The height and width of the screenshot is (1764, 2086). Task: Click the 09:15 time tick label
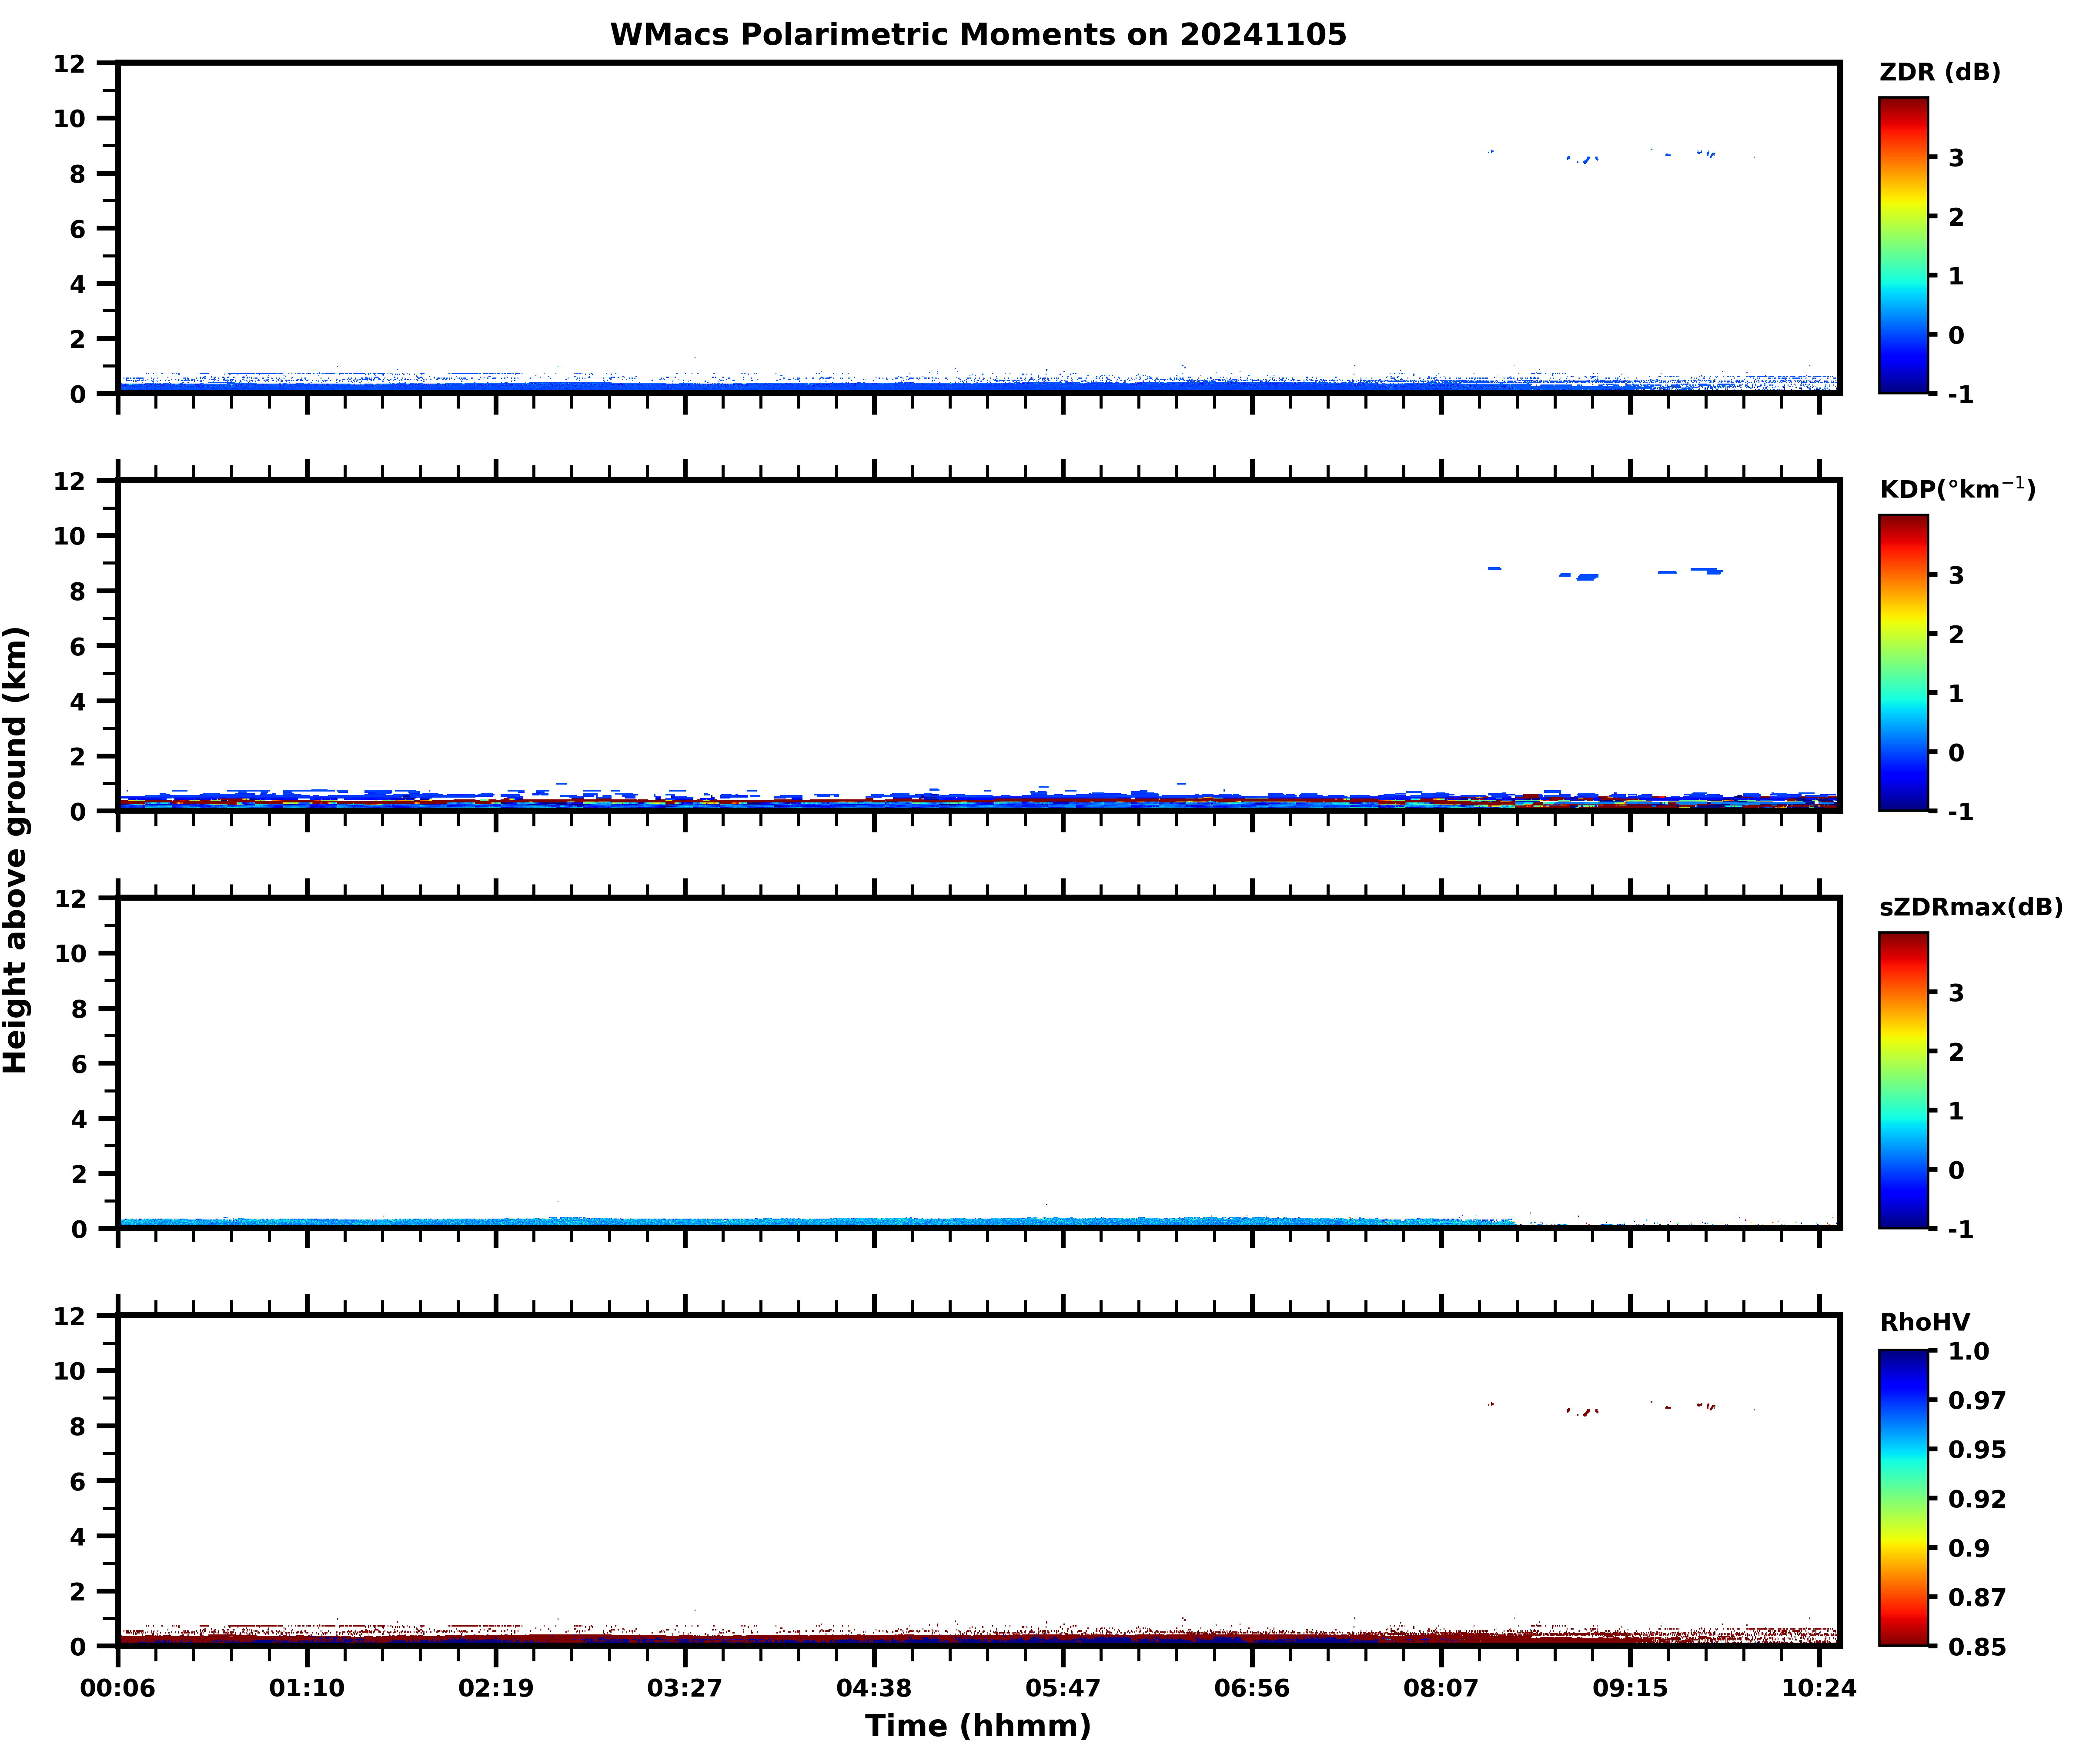coord(1630,1688)
